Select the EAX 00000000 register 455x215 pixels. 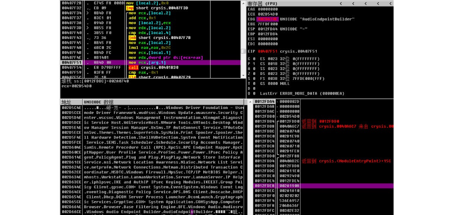pyautogui.click(x=262, y=9)
